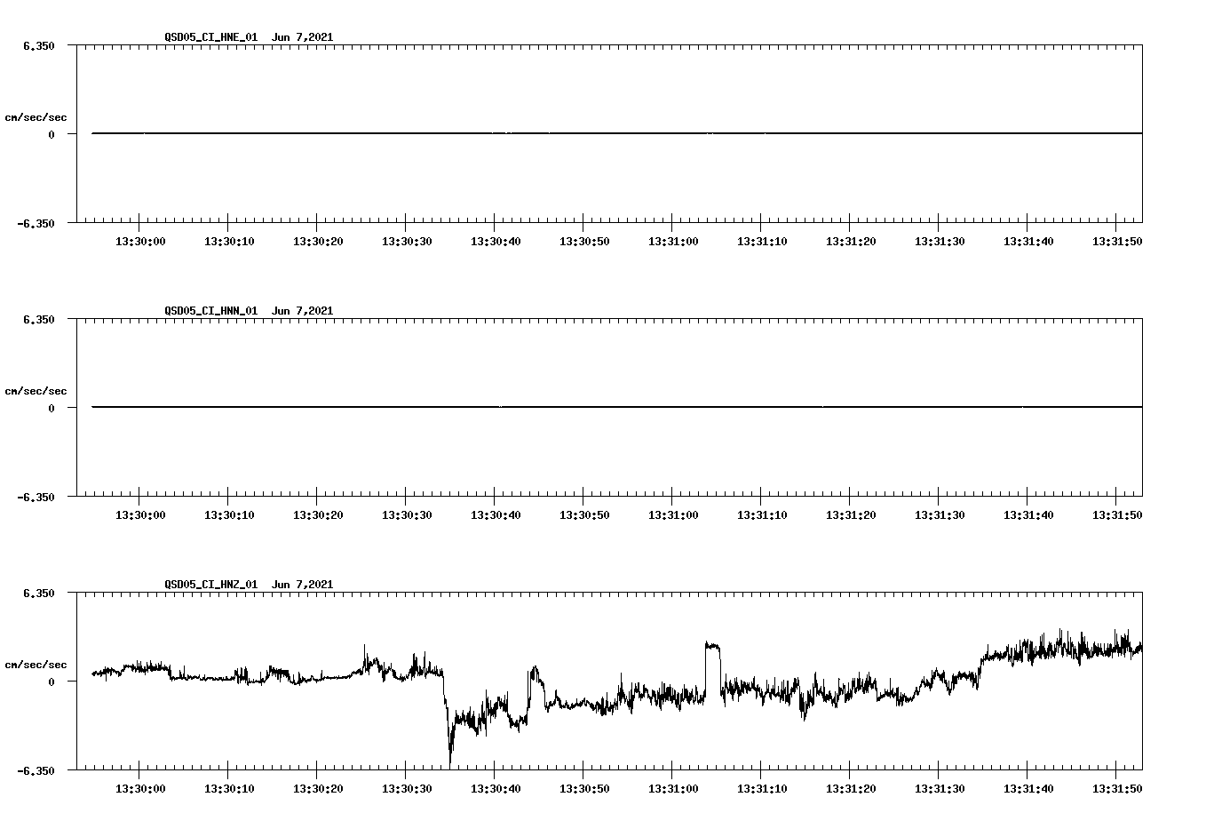This screenshot has width=1206, height=821.
Task: Click the zero axis label on HNN plot
Action: coord(52,408)
